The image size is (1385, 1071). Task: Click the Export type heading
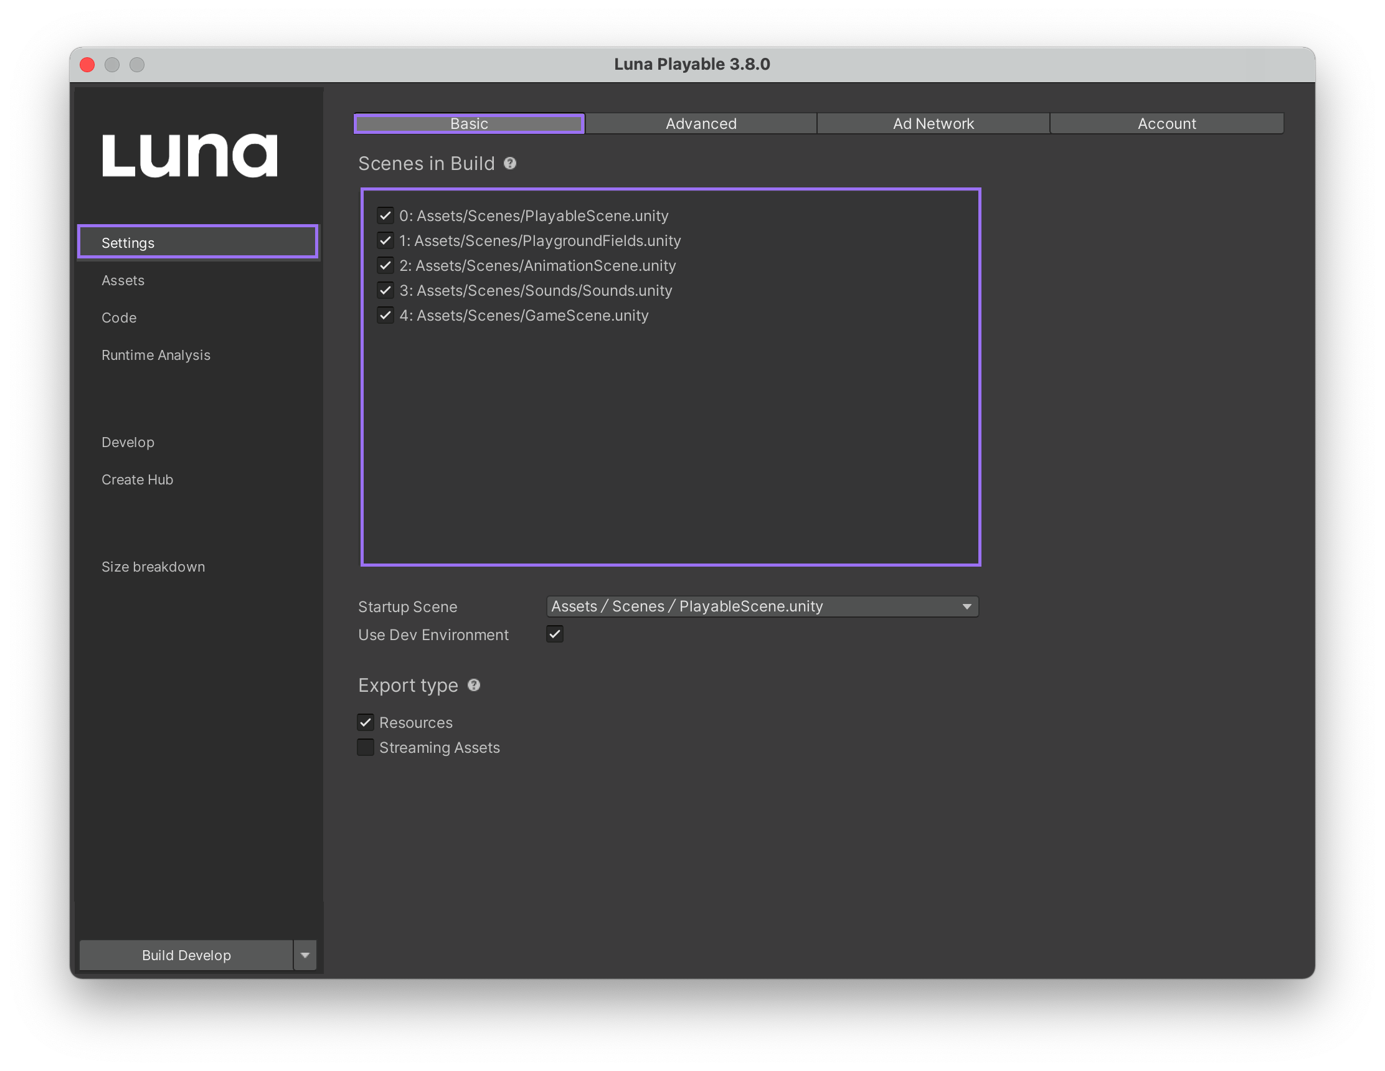(x=409, y=686)
